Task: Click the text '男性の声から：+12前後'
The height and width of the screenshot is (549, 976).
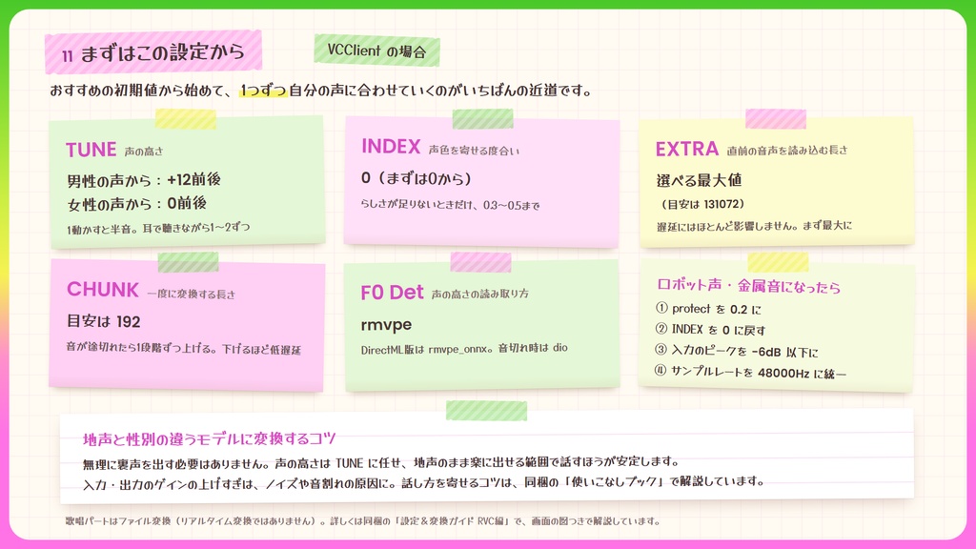Action: [x=144, y=180]
